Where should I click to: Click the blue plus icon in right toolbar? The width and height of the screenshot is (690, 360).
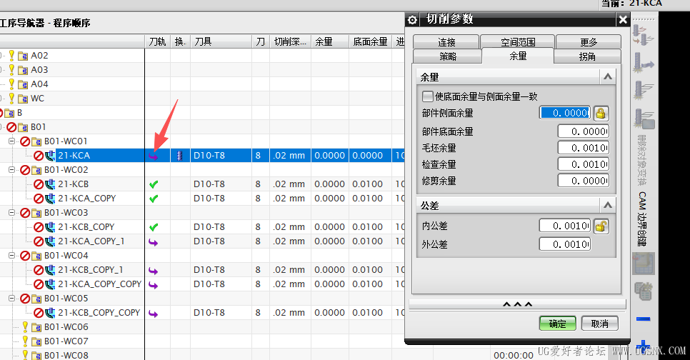pyautogui.click(x=644, y=346)
